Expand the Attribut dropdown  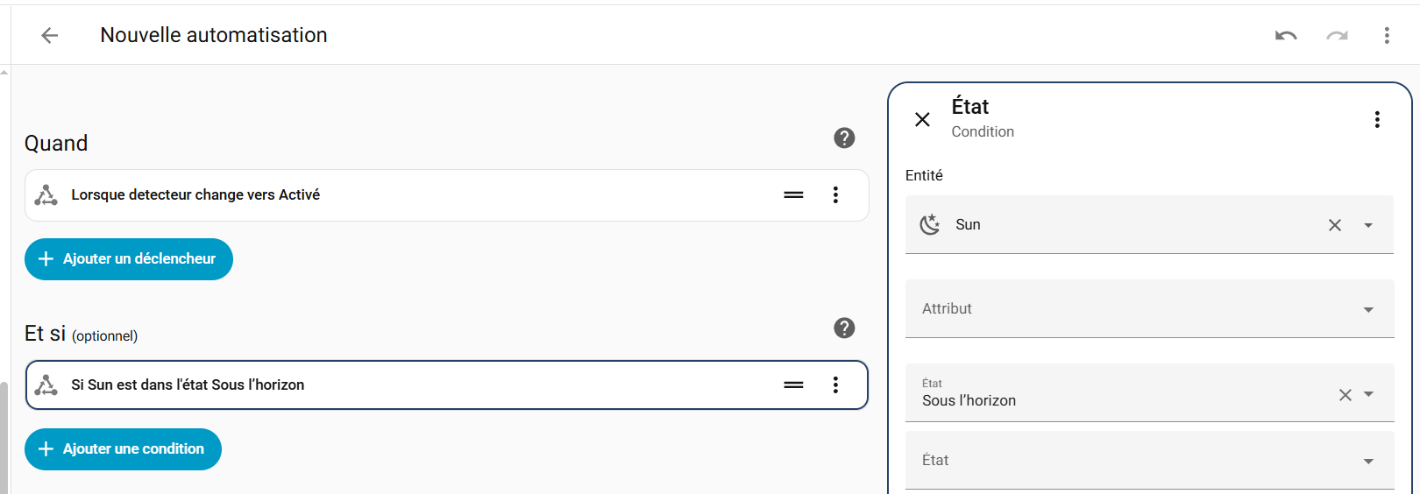[x=1368, y=309]
